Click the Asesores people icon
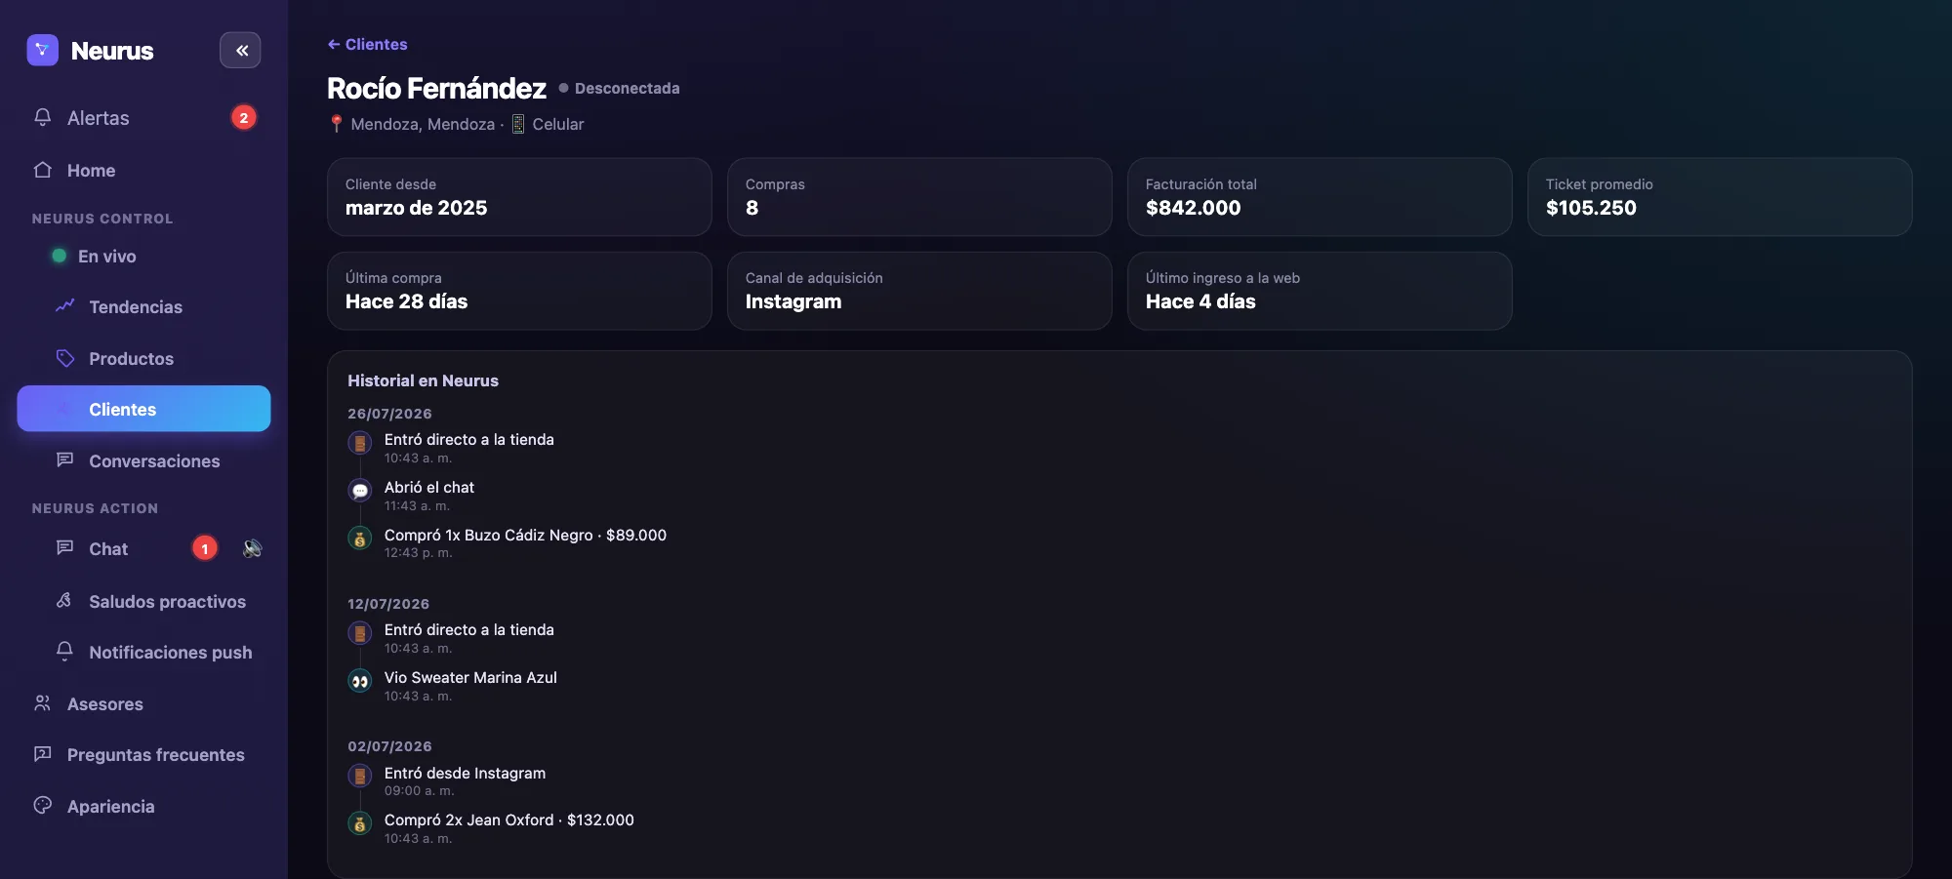1952x879 pixels. tap(42, 702)
